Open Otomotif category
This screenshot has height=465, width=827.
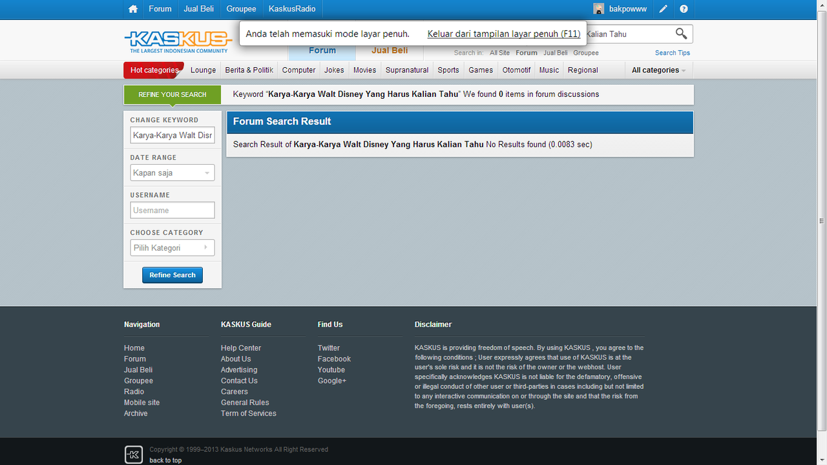[x=516, y=70]
